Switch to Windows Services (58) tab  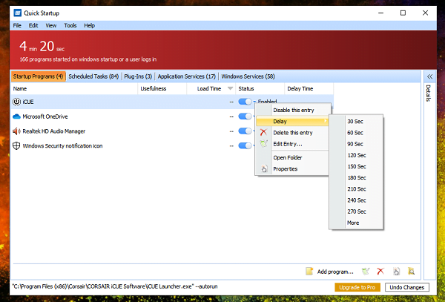[248, 76]
